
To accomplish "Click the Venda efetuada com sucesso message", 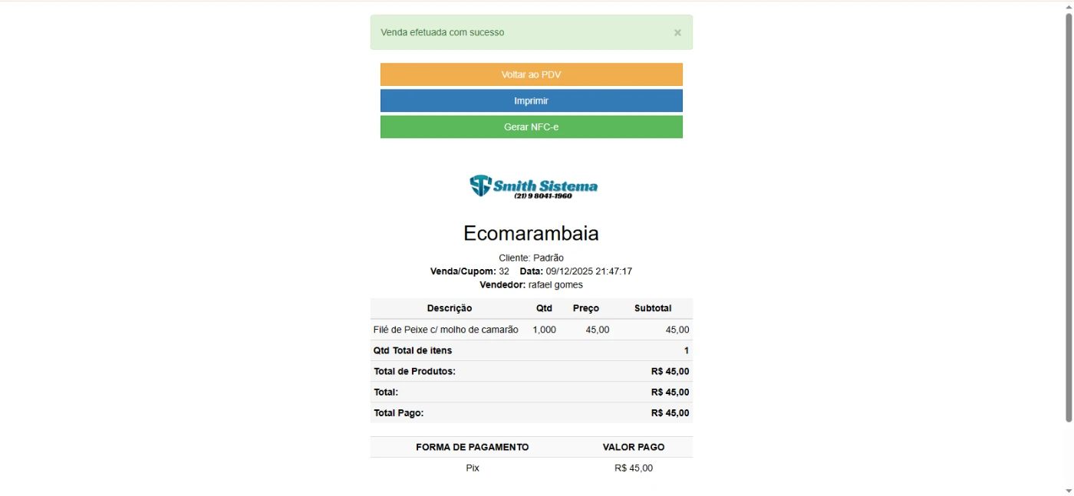I will [443, 32].
